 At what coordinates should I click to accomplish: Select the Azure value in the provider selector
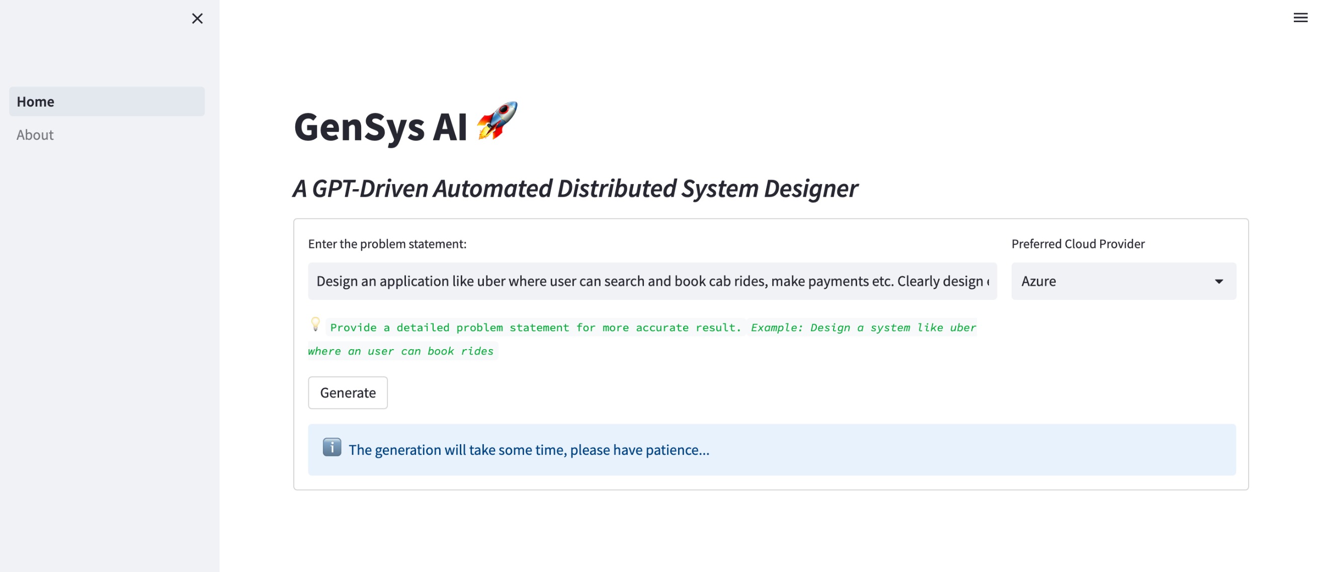(1039, 281)
